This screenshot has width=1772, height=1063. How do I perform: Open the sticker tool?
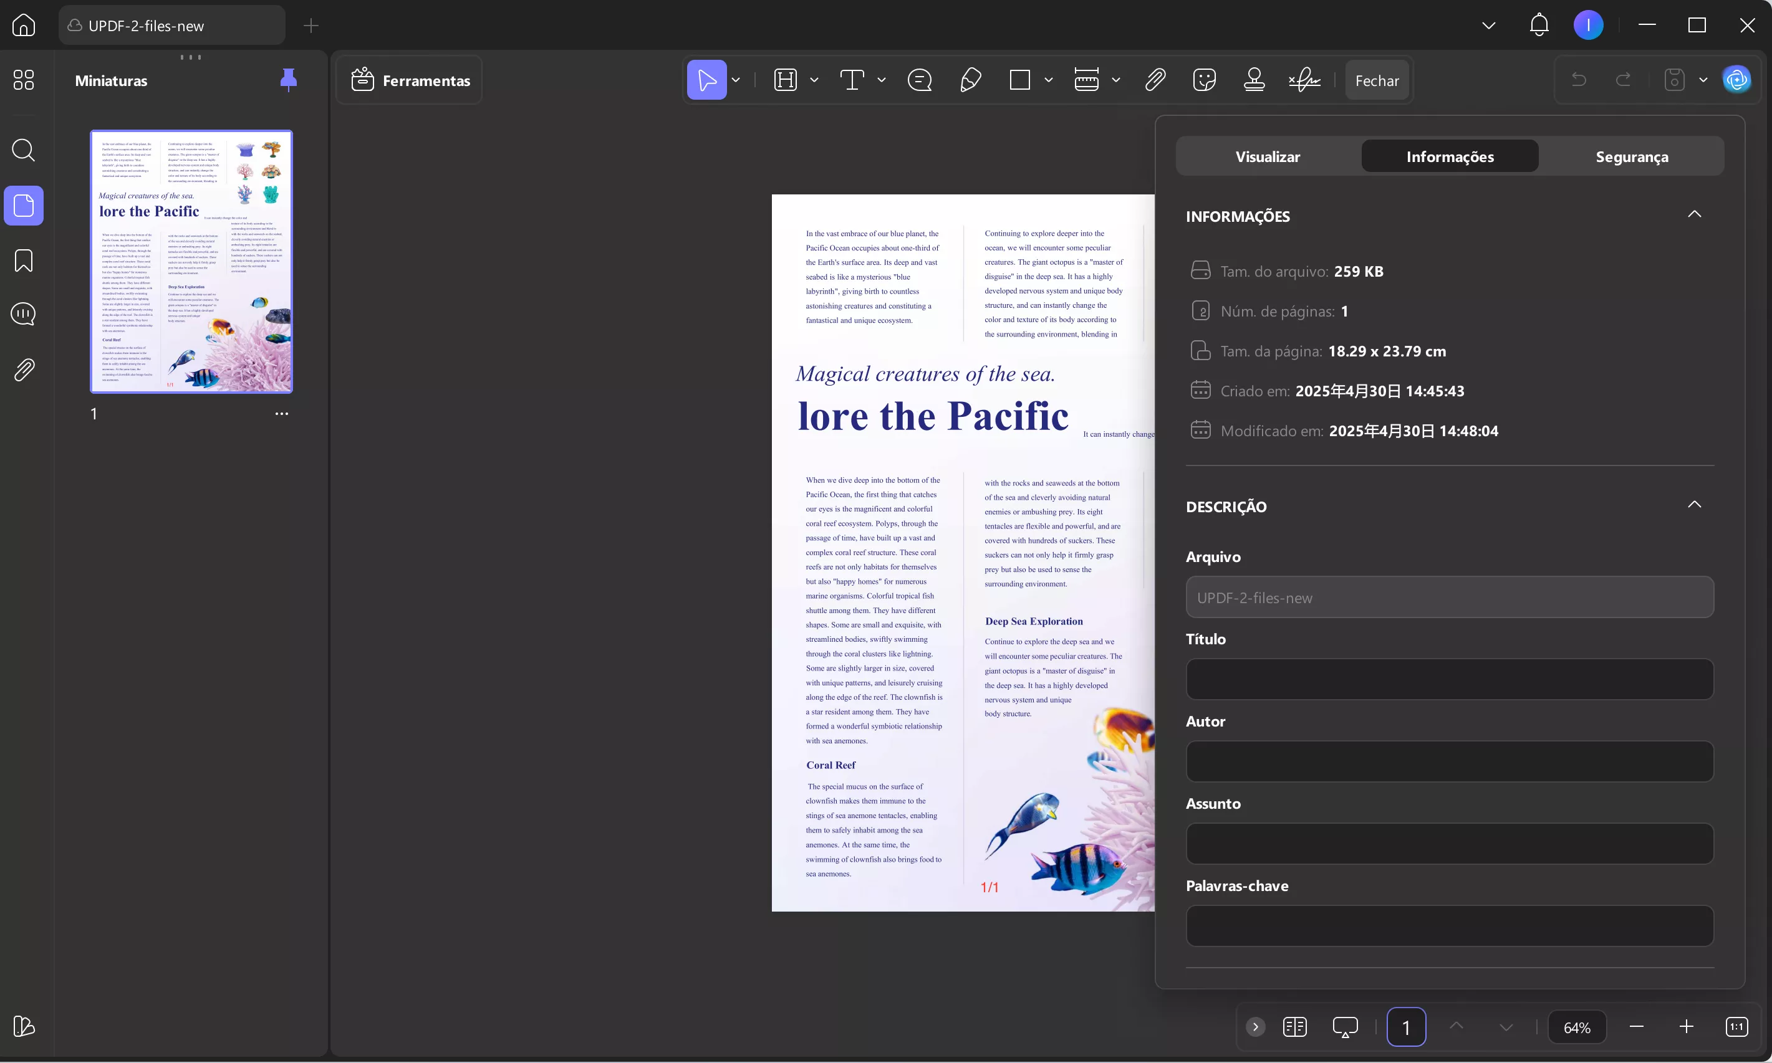click(x=1205, y=80)
